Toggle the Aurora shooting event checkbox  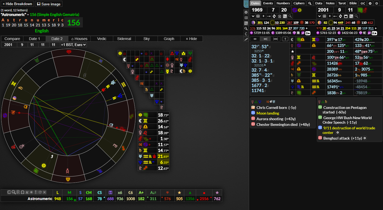pos(253,119)
